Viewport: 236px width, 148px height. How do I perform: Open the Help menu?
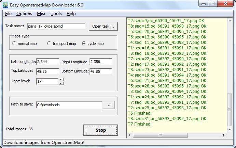tap(71, 14)
